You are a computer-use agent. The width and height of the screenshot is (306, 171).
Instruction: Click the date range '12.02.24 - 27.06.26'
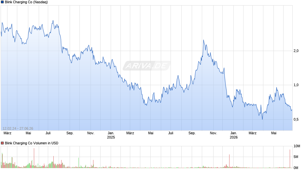click(x=18, y=128)
